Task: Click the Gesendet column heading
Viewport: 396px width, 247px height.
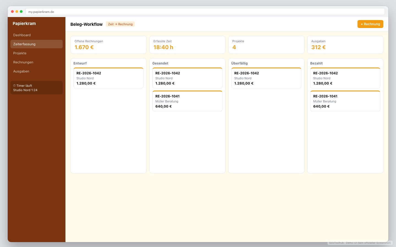Action: point(160,63)
